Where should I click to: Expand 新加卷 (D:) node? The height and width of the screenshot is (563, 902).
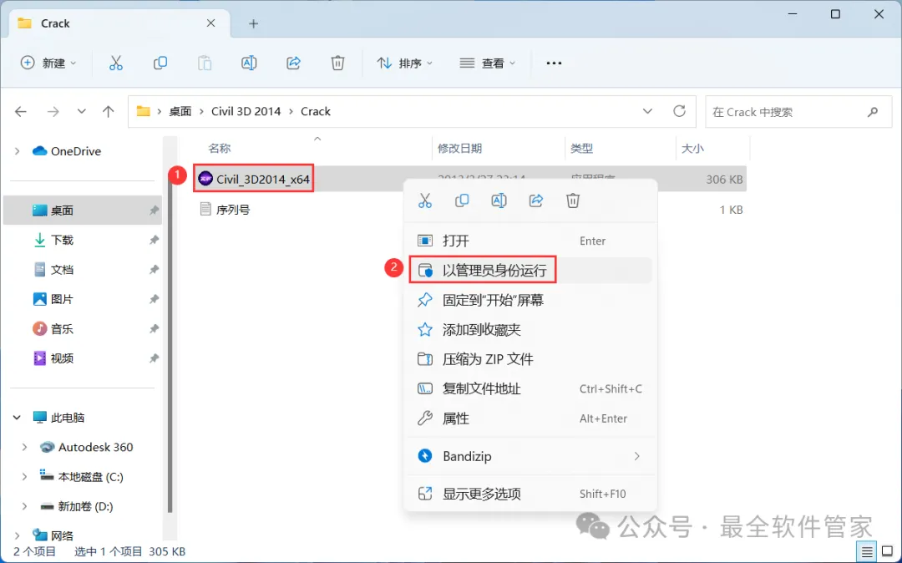click(24, 507)
